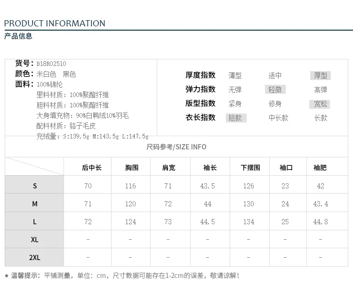Click the L row 袖口 value 25
Viewport: 353px width, 285px height.
(x=285, y=222)
